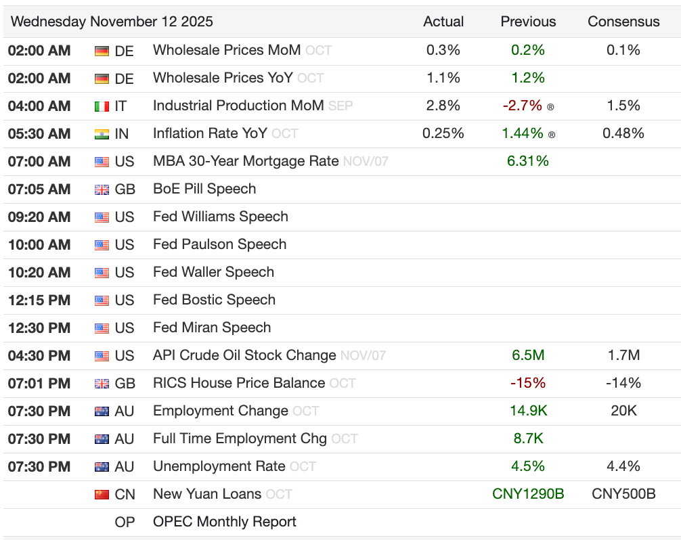This screenshot has width=681, height=540.
Task: Click the 0.48% inflation consensus value
Action: (623, 134)
